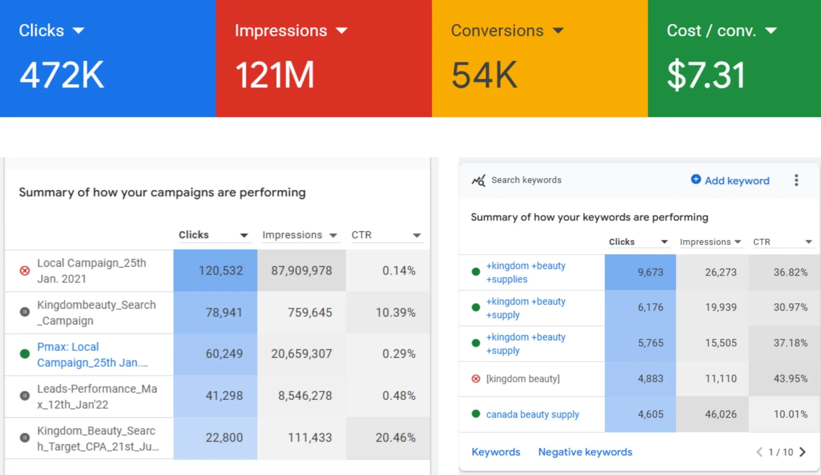
Task: Click green status dot for Pmax Local Campaign
Action: tap(25, 354)
